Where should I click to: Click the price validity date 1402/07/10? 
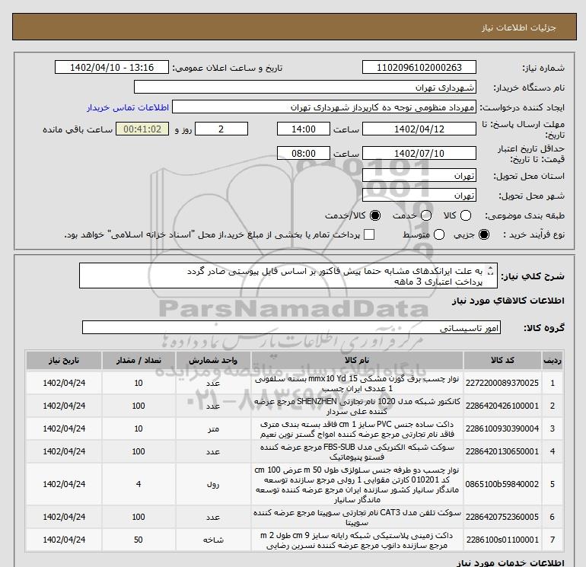[x=419, y=153]
